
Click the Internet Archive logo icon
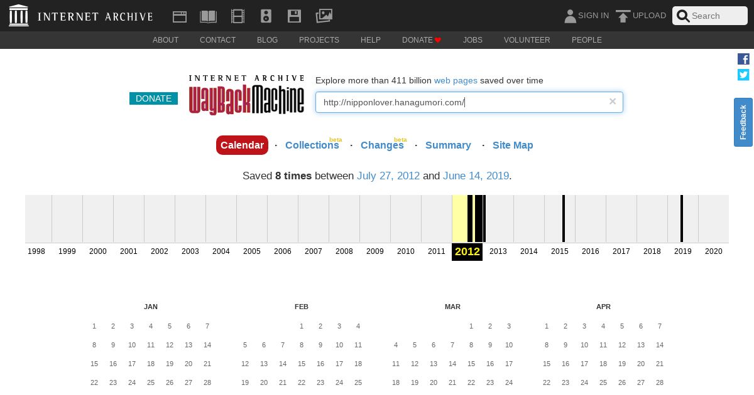tap(19, 16)
